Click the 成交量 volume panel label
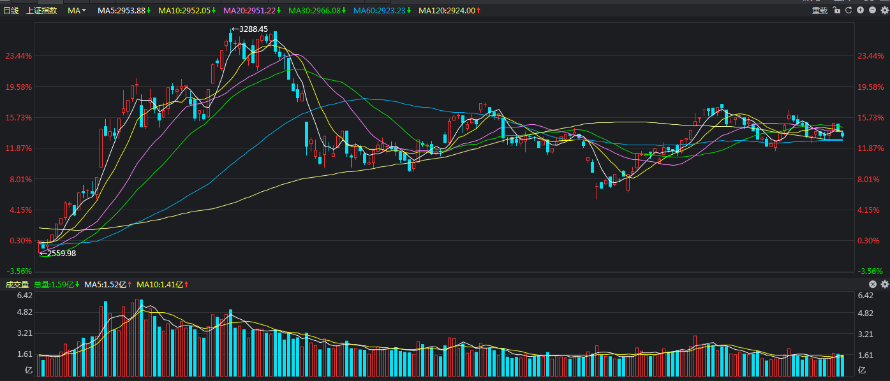The height and width of the screenshot is (381, 890). pos(17,284)
